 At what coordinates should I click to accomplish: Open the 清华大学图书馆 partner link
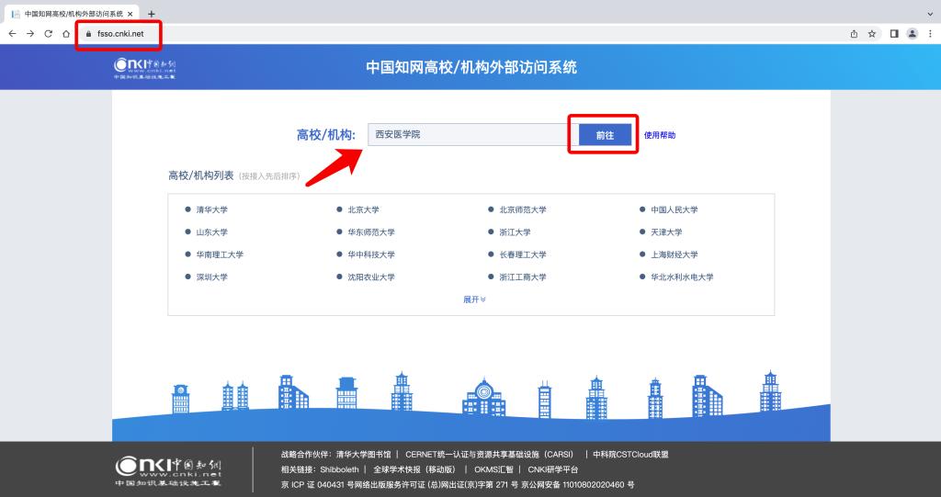coord(363,455)
